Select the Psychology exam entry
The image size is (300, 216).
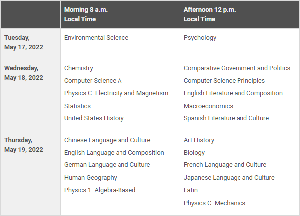pos(200,38)
